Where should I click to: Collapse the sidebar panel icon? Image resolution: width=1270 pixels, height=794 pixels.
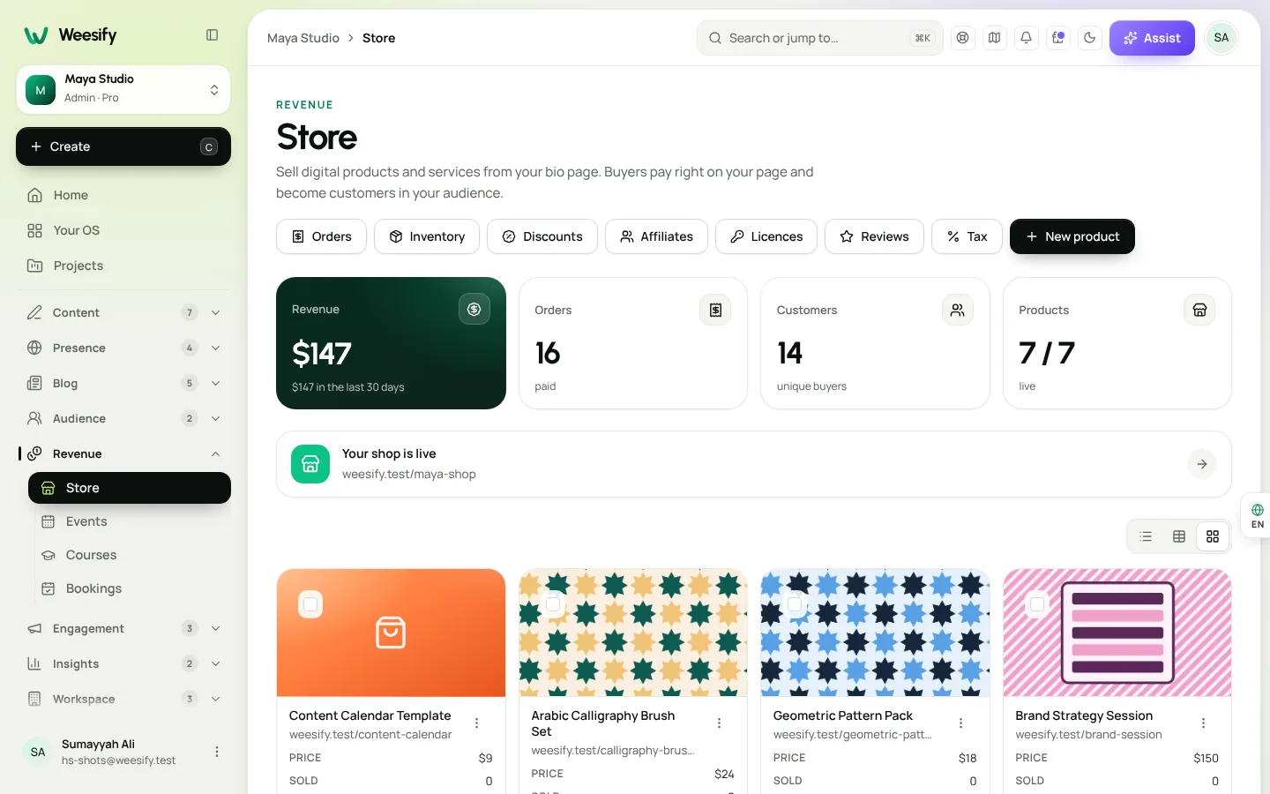click(212, 35)
